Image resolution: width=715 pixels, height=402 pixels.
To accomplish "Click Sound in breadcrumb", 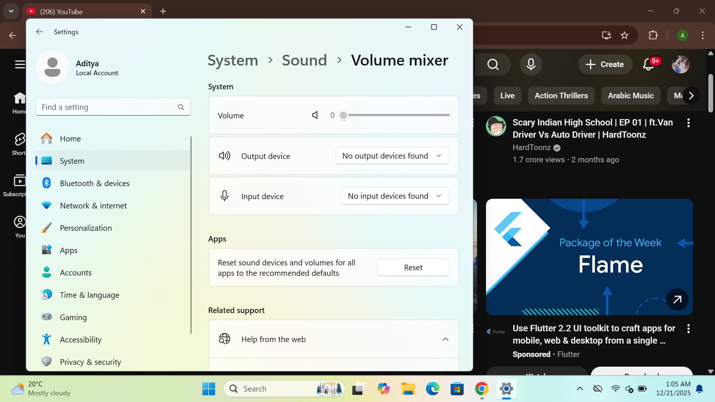I will pyautogui.click(x=304, y=60).
